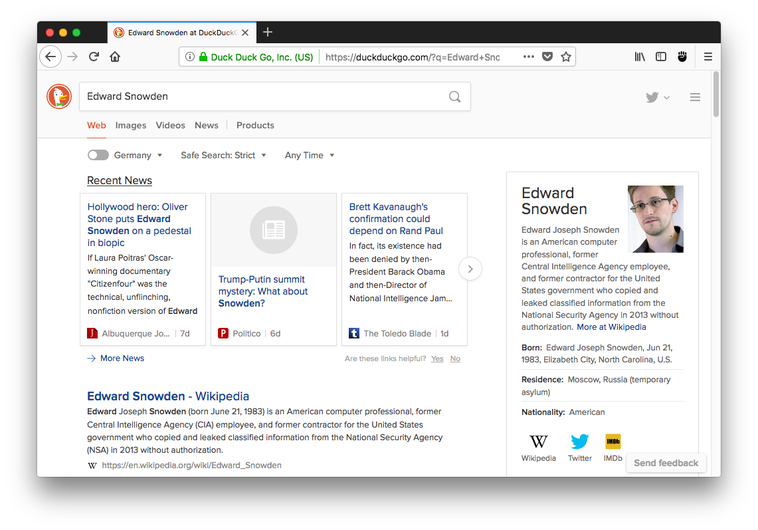The height and width of the screenshot is (530, 758).
Task: Select the Web results tab
Action: pyautogui.click(x=96, y=126)
